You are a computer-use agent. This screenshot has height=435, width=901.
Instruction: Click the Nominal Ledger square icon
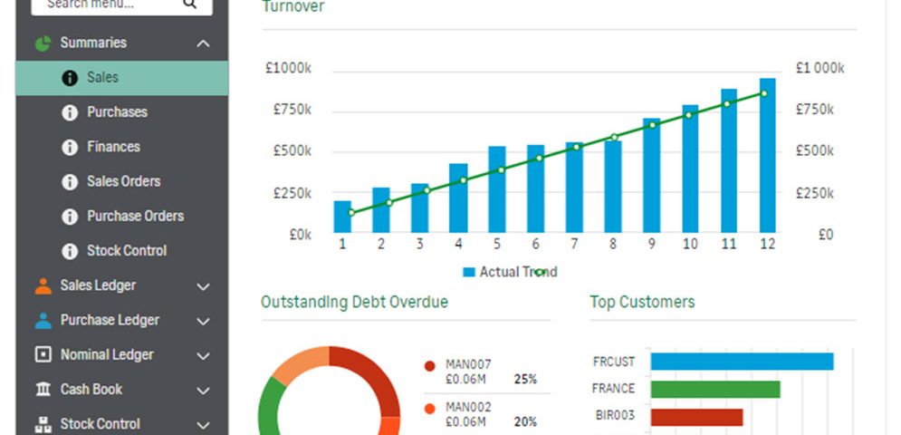43,355
